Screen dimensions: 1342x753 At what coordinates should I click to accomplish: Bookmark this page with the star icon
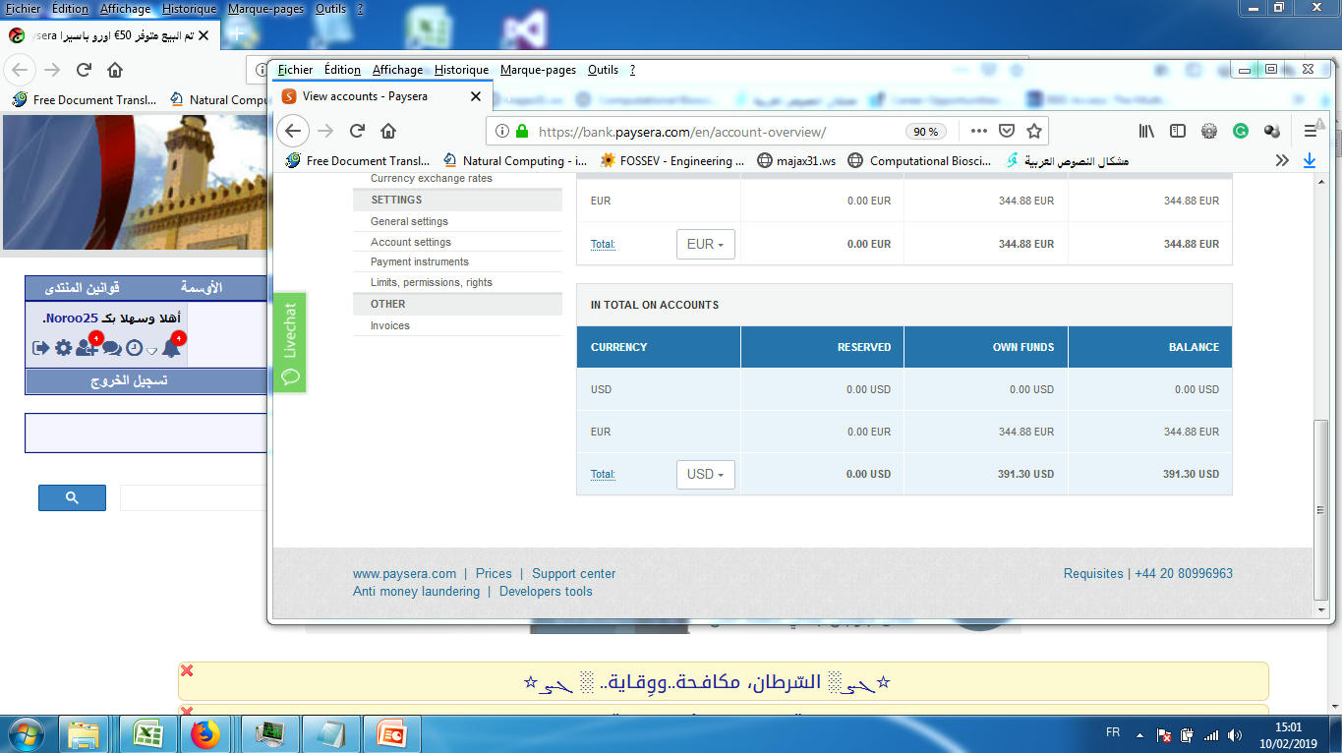(1034, 131)
